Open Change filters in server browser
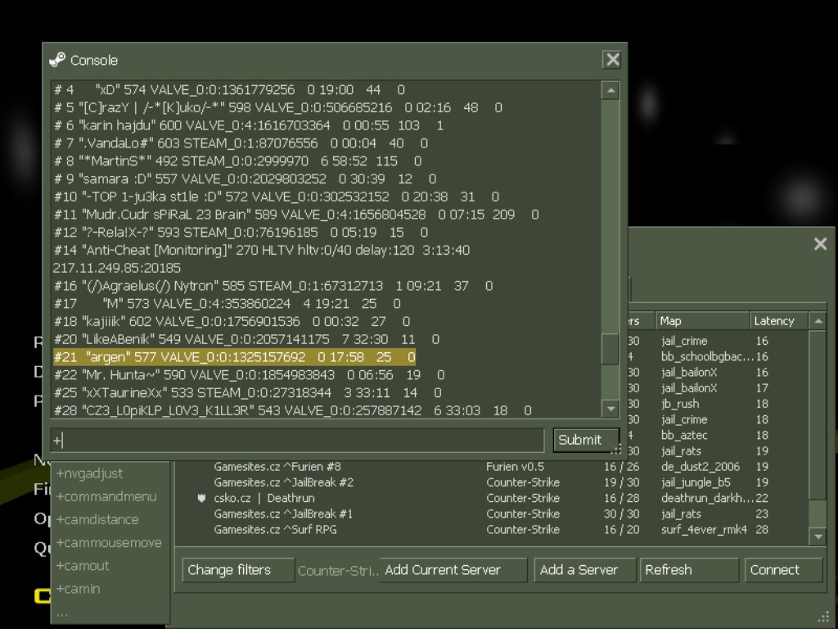 (238, 570)
